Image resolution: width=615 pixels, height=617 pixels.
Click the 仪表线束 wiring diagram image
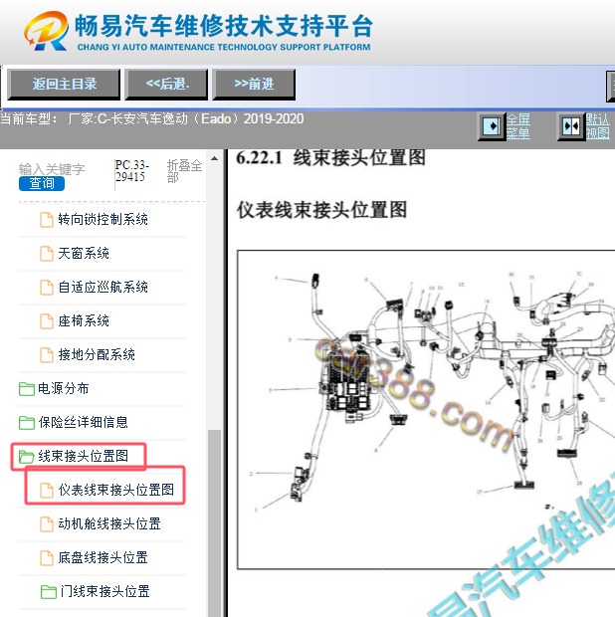(426, 409)
